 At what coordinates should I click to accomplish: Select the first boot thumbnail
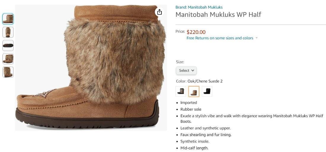pyautogui.click(x=8, y=19)
